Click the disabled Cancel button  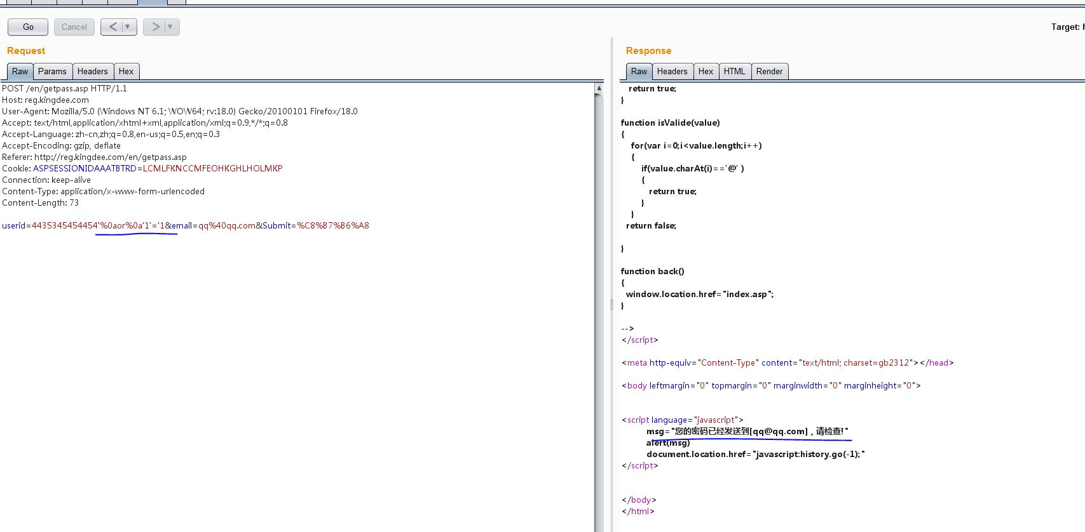pyautogui.click(x=74, y=27)
